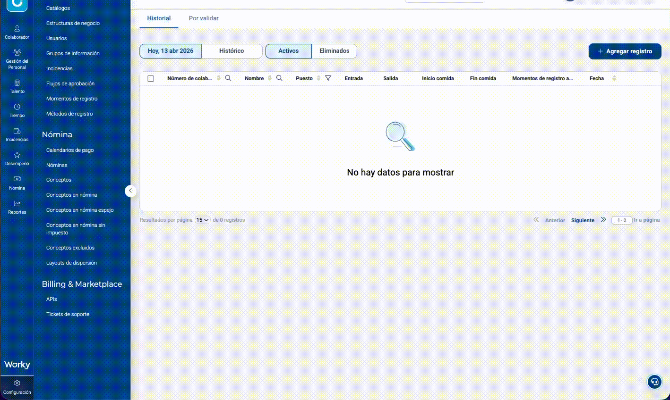Open results per page dropdown
The image size is (670, 400).
click(202, 220)
